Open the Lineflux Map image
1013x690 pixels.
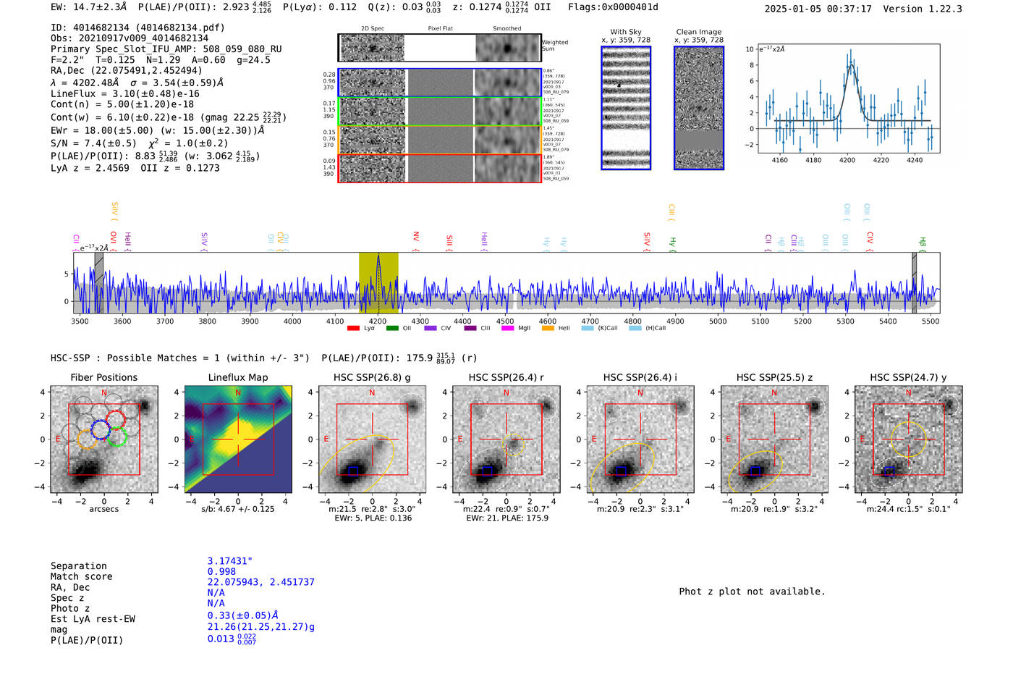pos(238,439)
